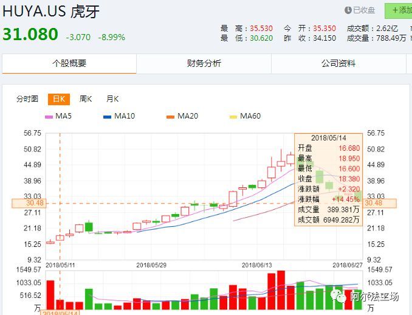Click the 已收盘 clock icon
Image resolution: width=412 pixels, height=315 pixels.
tap(348, 10)
